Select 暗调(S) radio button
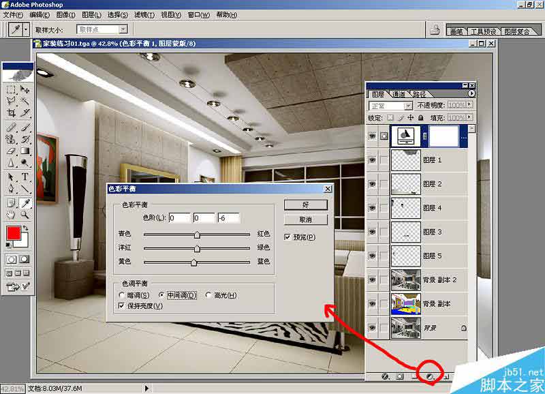545x394 pixels. click(122, 295)
